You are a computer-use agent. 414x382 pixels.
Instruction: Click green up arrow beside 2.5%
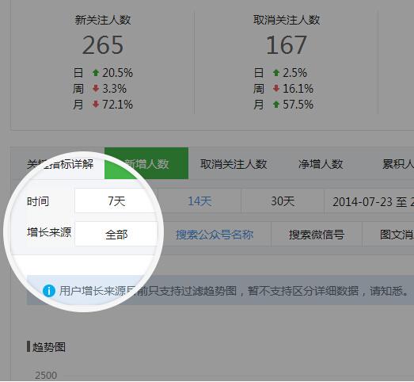tap(276, 73)
